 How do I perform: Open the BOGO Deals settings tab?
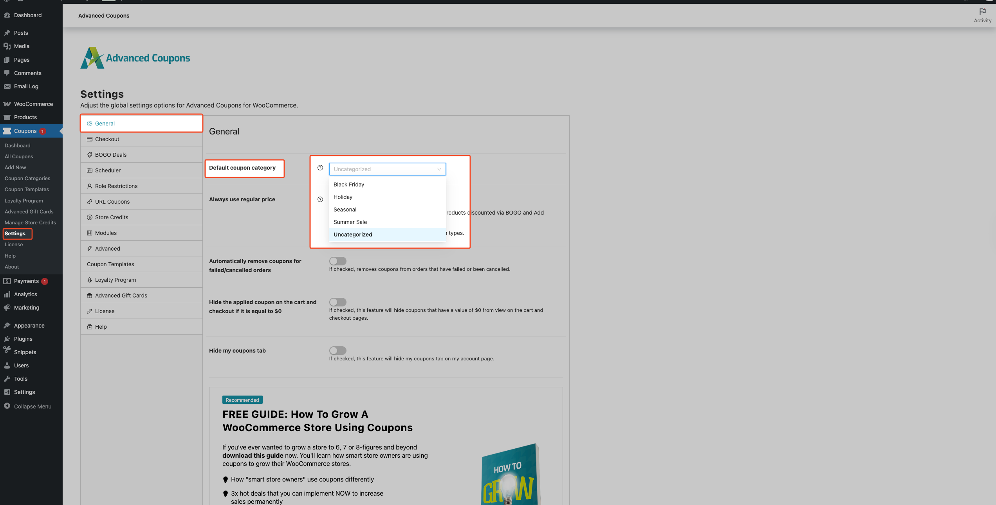[x=111, y=155]
